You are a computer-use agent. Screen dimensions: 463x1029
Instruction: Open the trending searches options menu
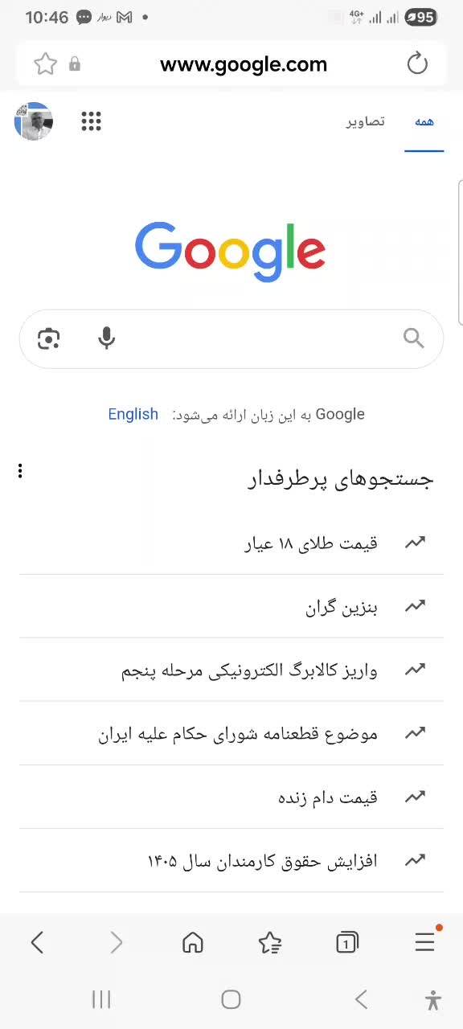pyautogui.click(x=20, y=470)
